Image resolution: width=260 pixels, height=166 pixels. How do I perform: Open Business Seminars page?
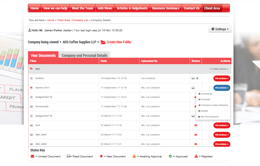[166, 8]
